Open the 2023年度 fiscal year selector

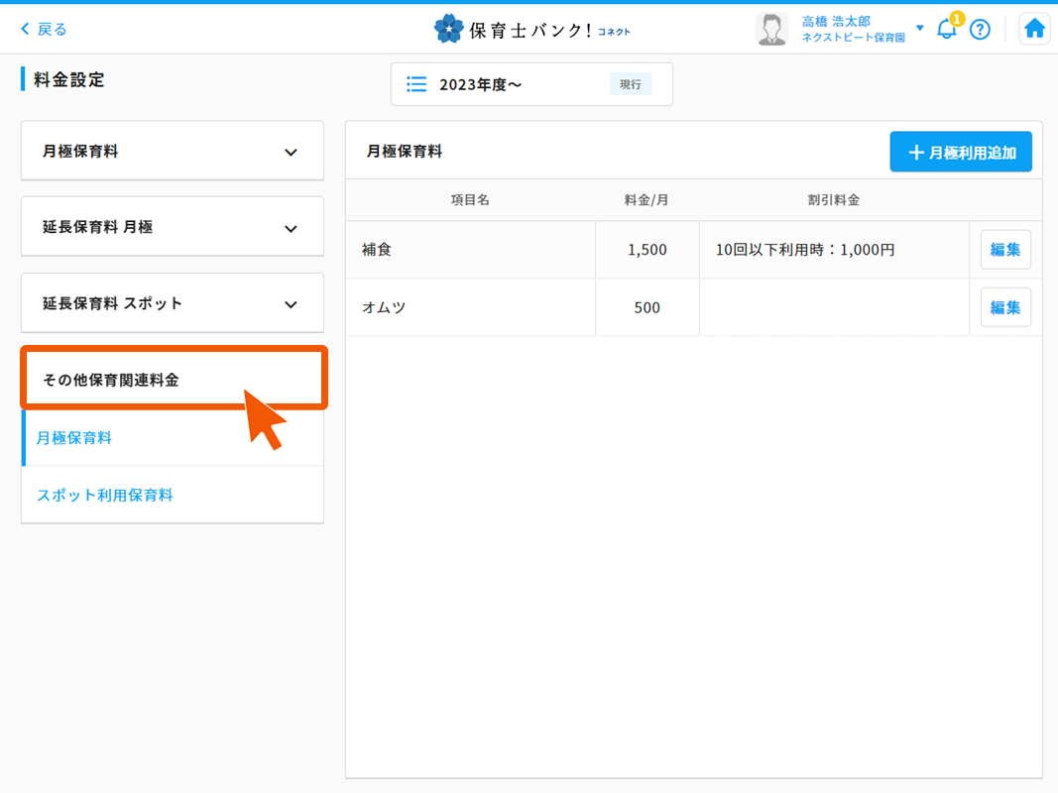(x=531, y=84)
